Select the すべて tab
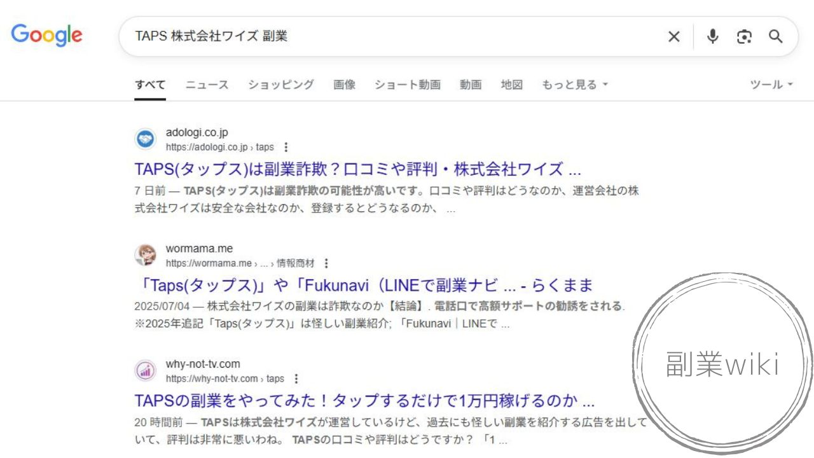The height and width of the screenshot is (458, 814). [x=150, y=85]
